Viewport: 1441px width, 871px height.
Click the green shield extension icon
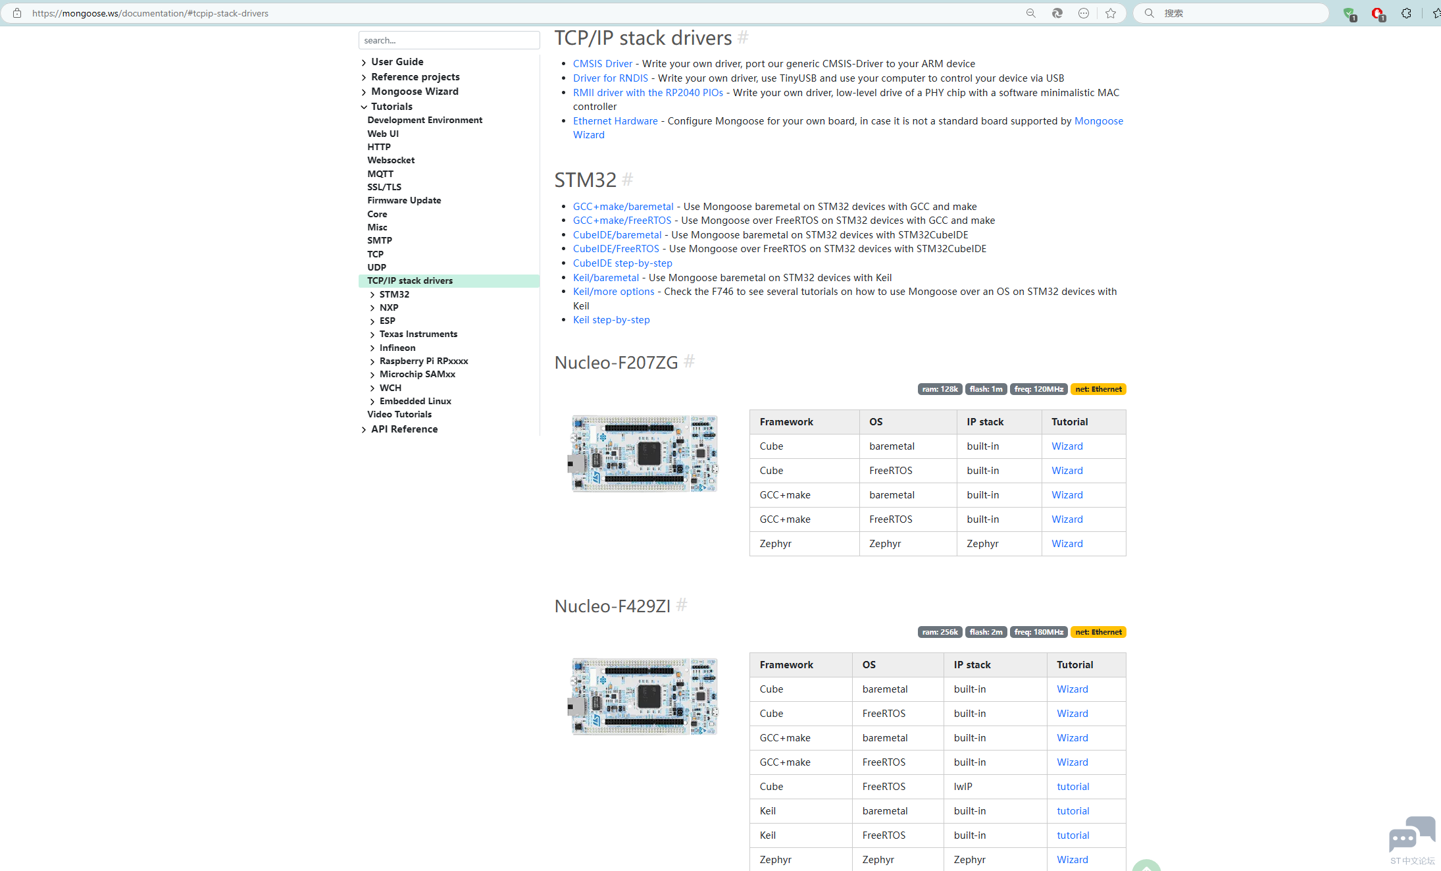click(x=1349, y=13)
